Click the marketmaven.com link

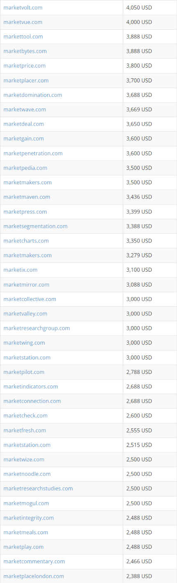pyautogui.click(x=27, y=197)
